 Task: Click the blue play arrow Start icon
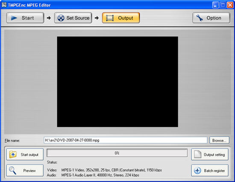[14, 18]
